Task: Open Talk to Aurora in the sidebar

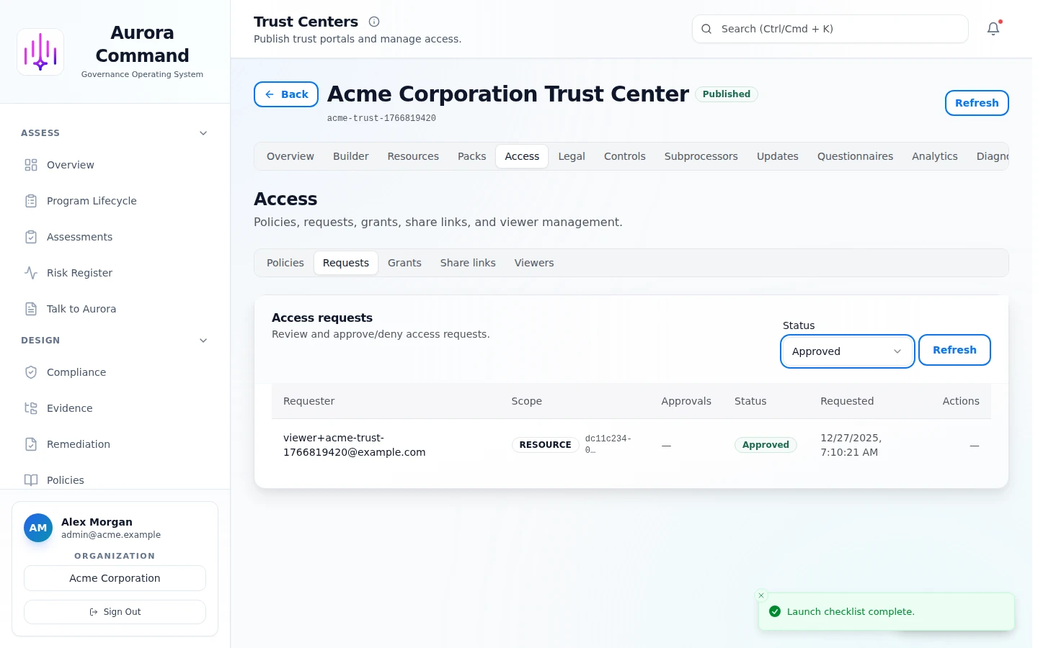Action: (81, 309)
